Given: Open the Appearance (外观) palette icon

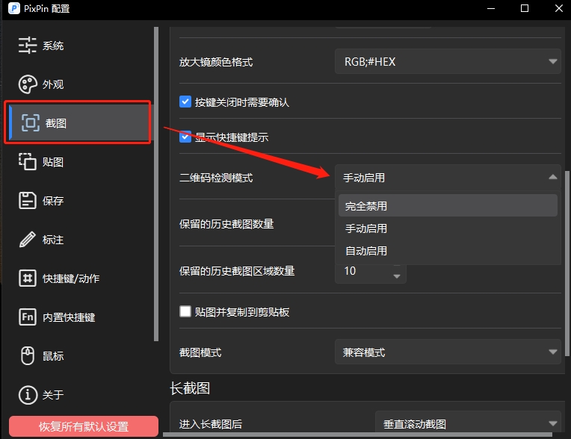Looking at the screenshot, I should click(28, 84).
